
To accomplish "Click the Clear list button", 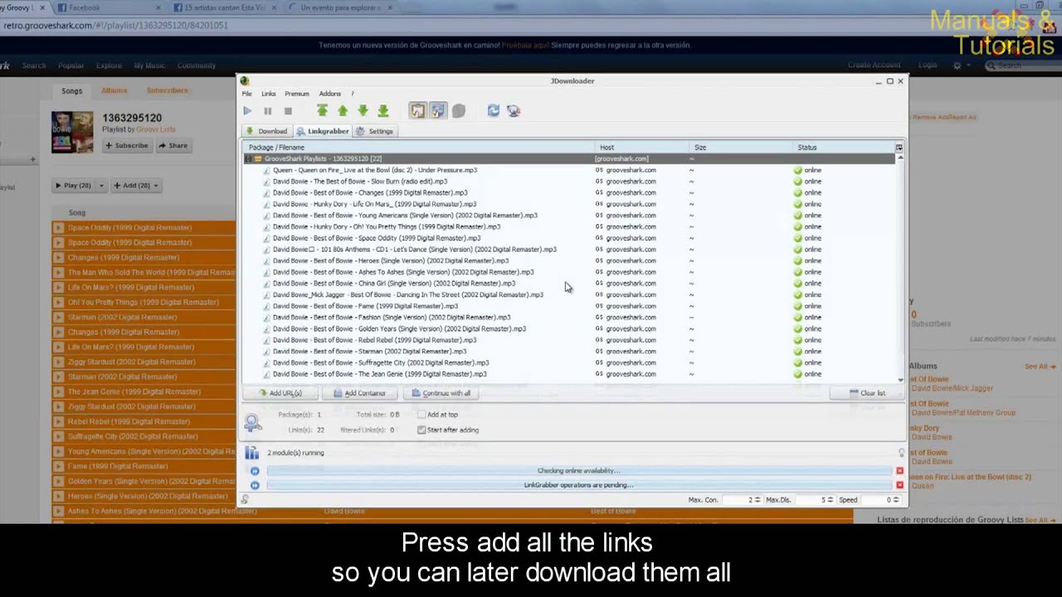I will coord(867,393).
